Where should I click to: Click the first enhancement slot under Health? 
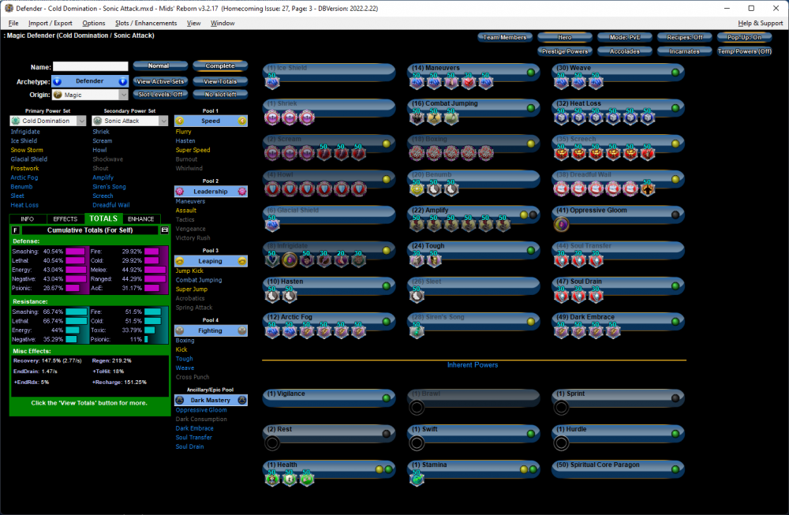tap(272, 479)
